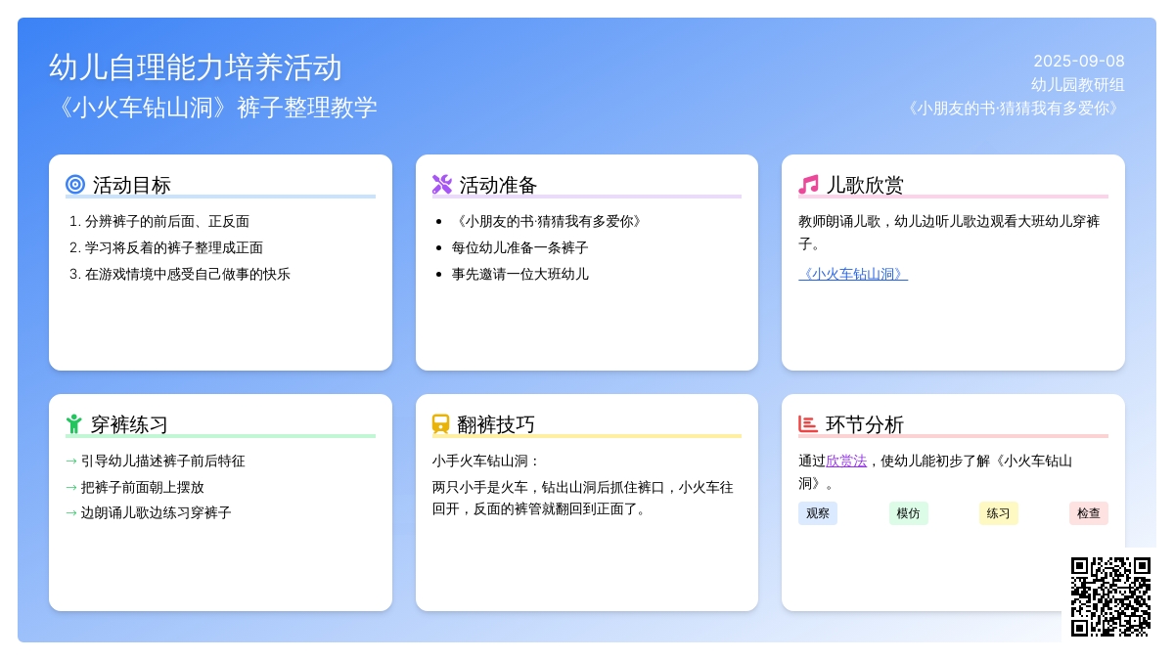
Task: Click the music note icon beside 儿歌欣赏
Action: (808, 185)
